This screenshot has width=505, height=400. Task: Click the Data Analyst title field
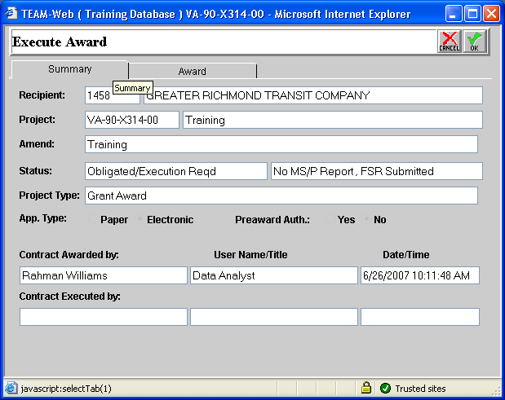click(274, 275)
